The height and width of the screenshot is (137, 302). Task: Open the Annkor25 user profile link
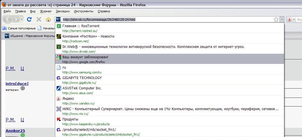pos(15,131)
